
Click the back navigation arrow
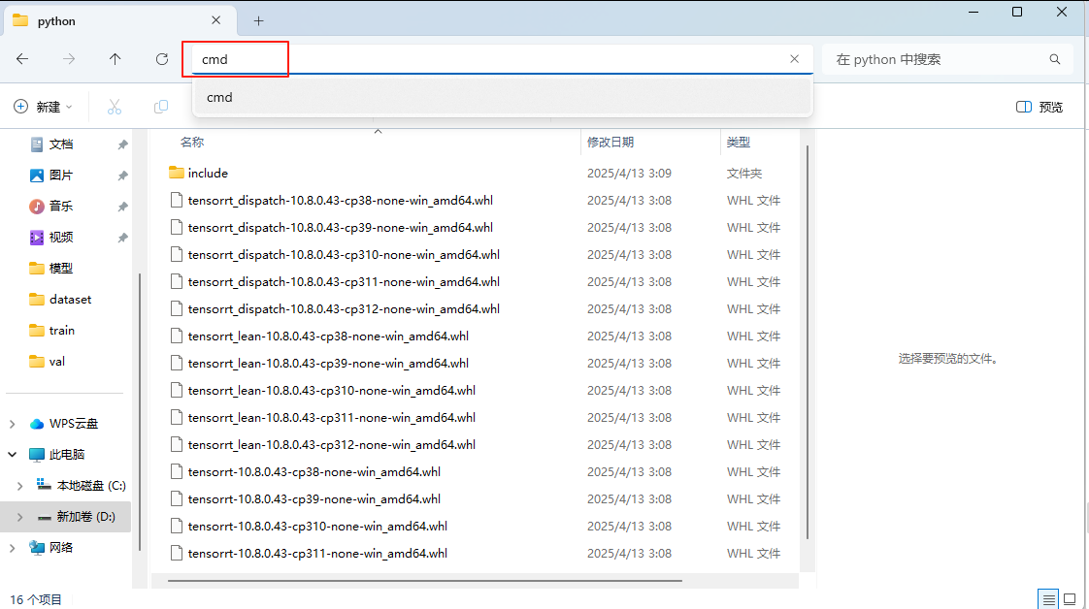point(21,59)
